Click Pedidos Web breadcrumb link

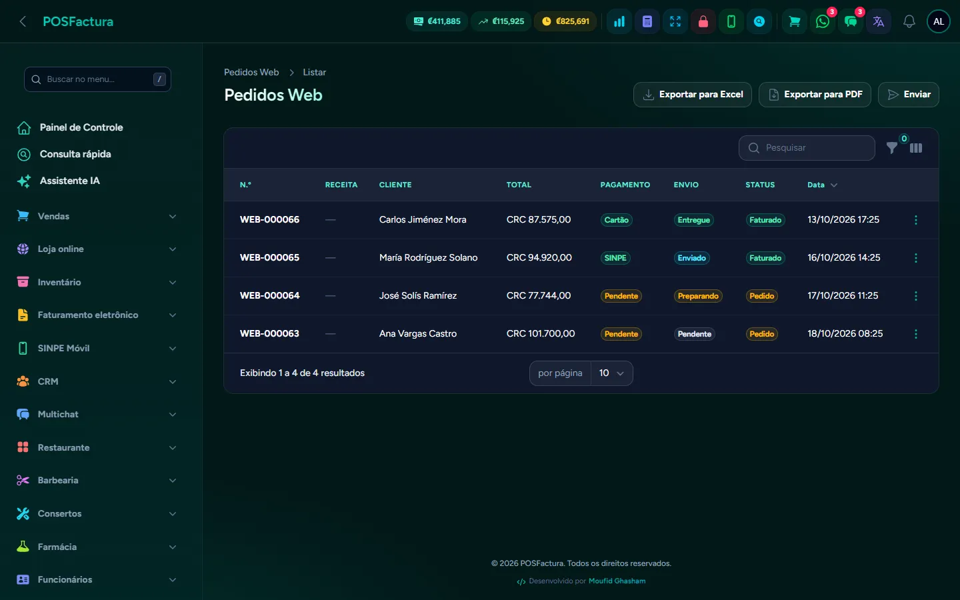[x=251, y=72]
